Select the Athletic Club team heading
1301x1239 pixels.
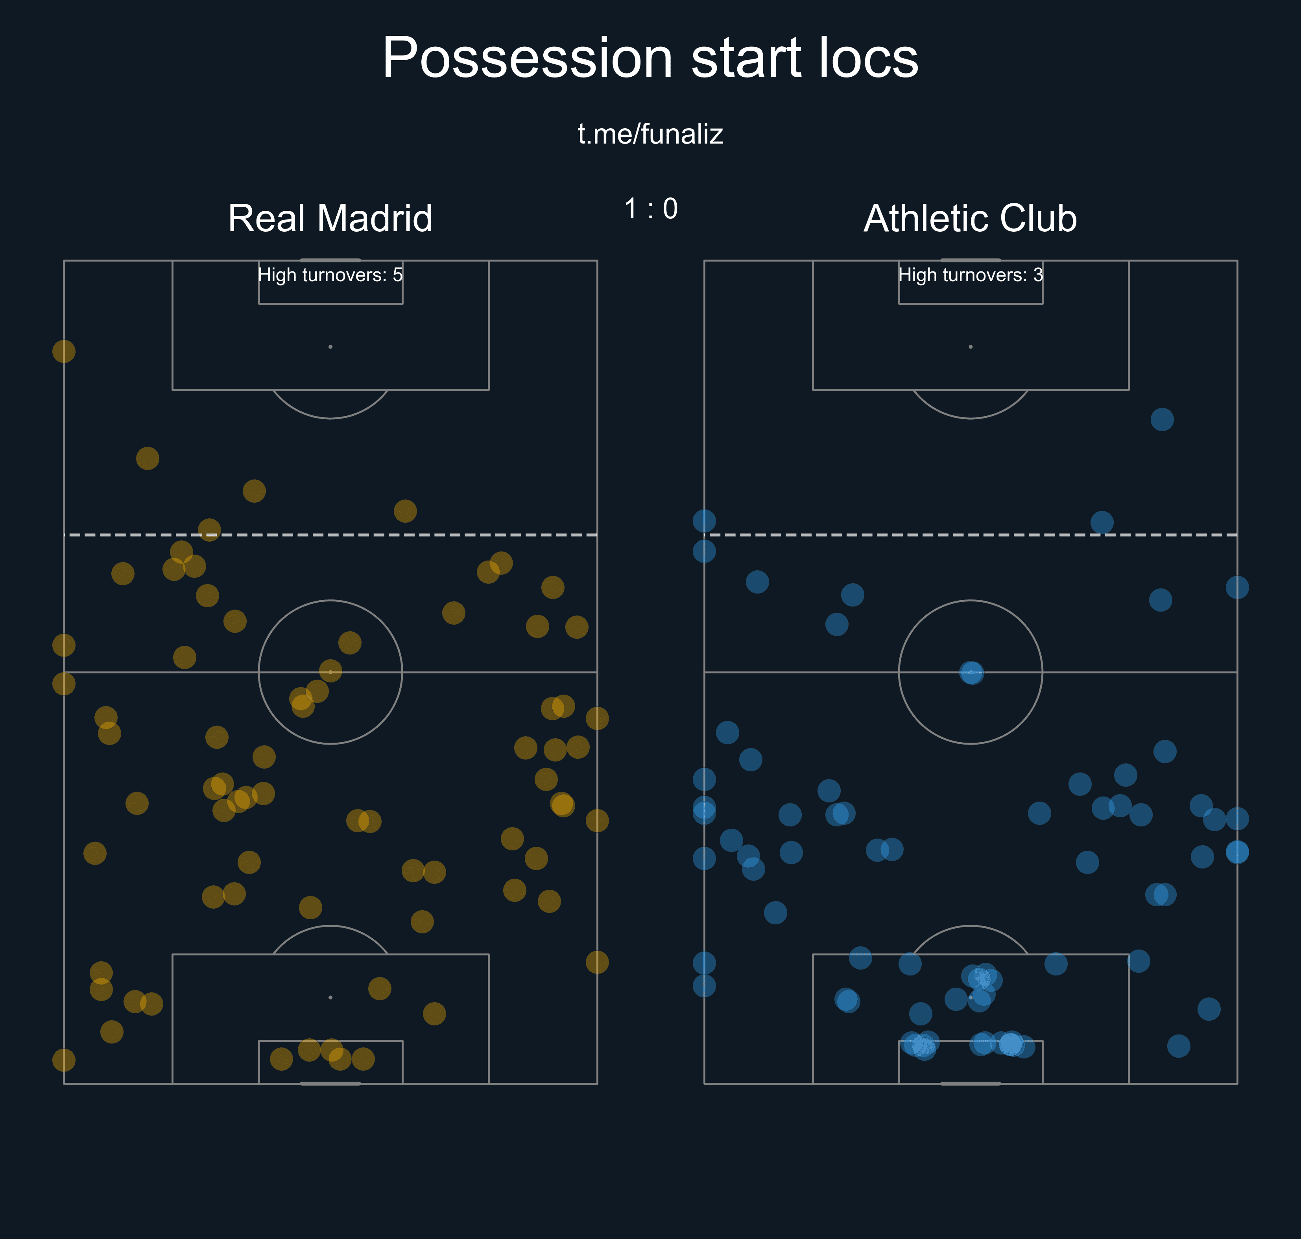tap(970, 218)
